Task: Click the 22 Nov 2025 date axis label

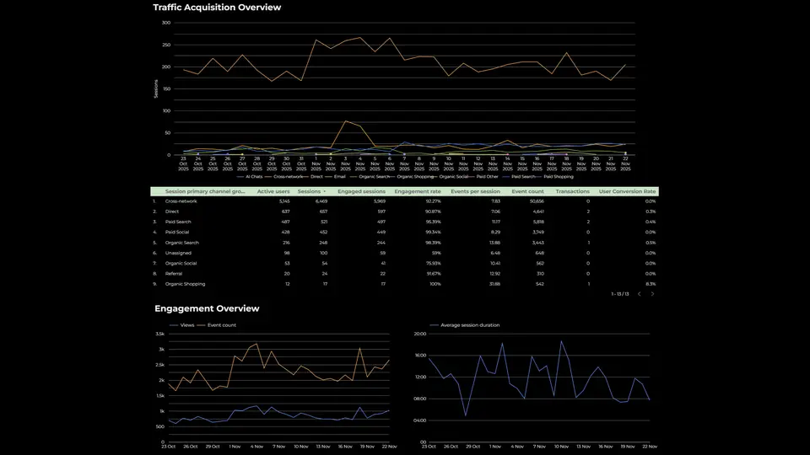Action: pos(625,163)
